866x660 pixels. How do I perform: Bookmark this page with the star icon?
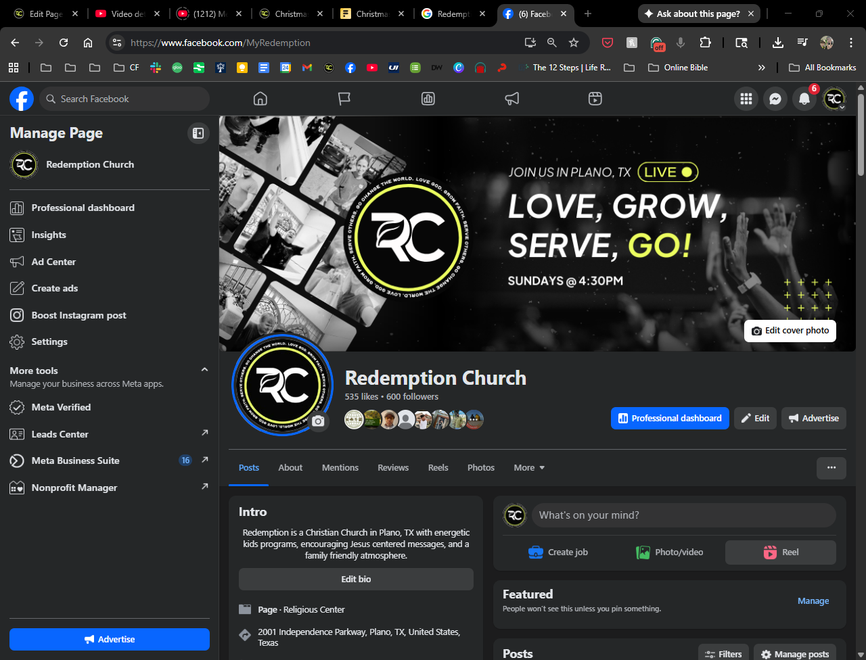pyautogui.click(x=574, y=43)
